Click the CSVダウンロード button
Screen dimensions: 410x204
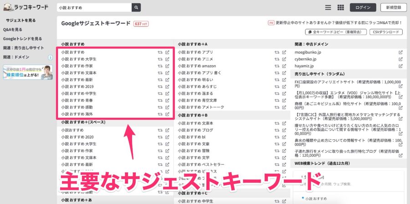(x=386, y=32)
